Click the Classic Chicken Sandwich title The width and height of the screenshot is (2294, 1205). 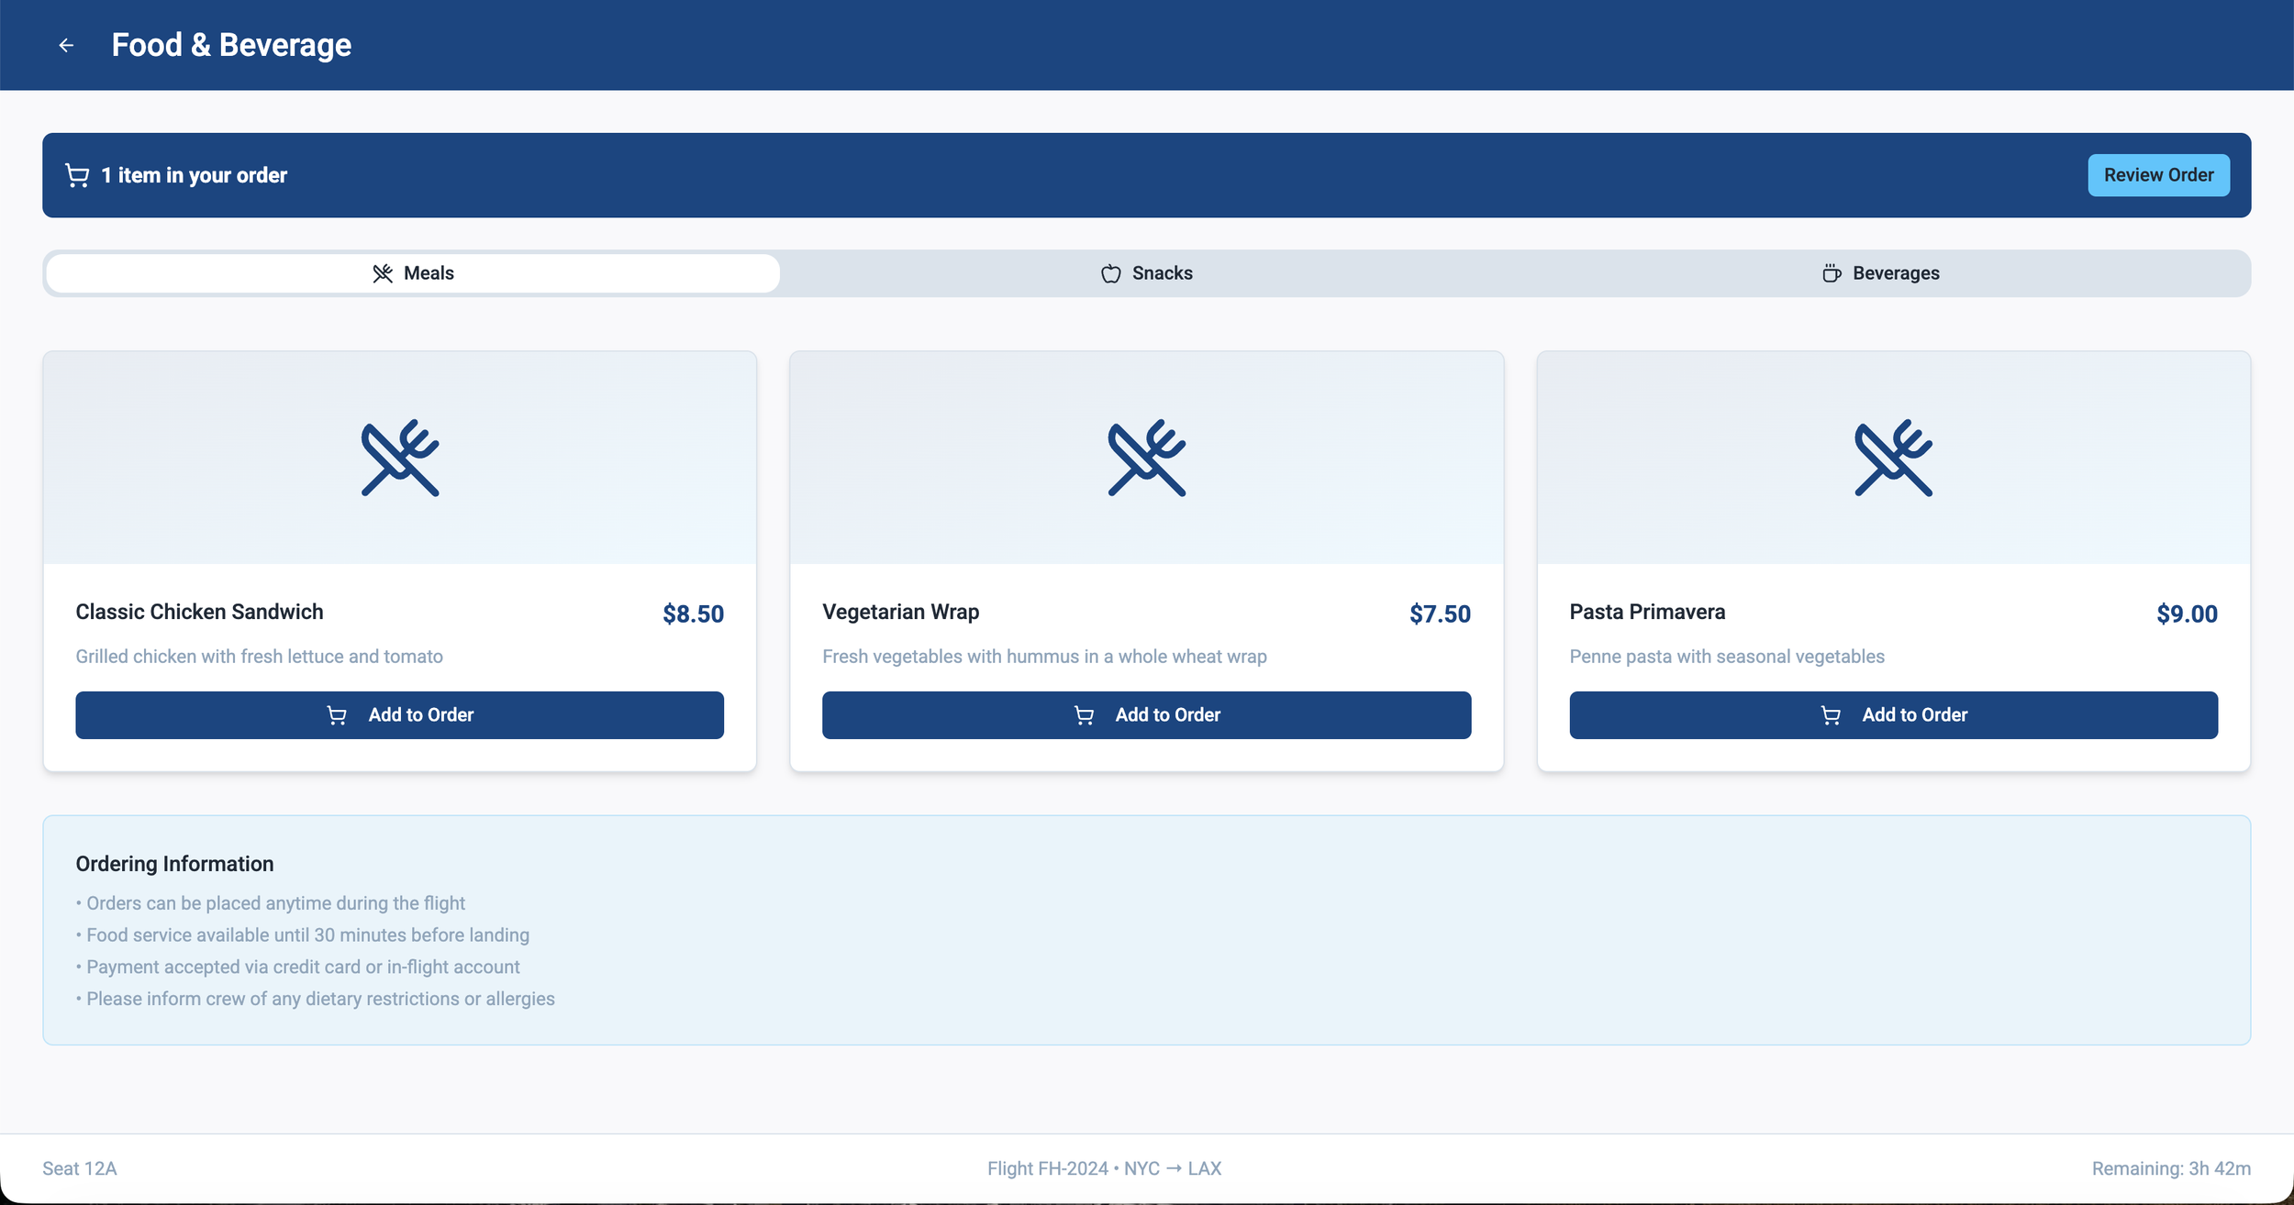(199, 612)
